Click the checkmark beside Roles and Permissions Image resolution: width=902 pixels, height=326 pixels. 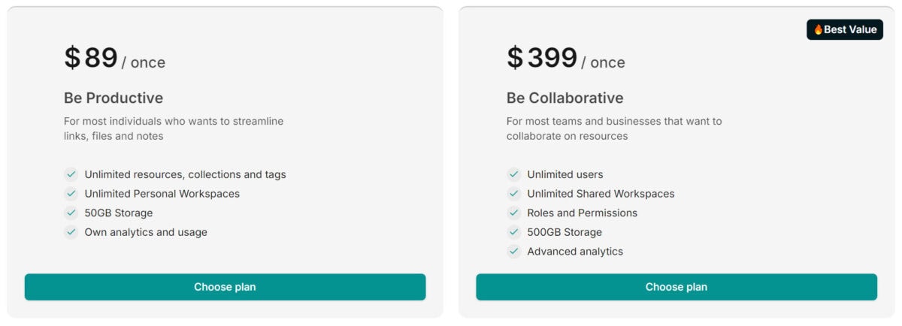click(514, 213)
